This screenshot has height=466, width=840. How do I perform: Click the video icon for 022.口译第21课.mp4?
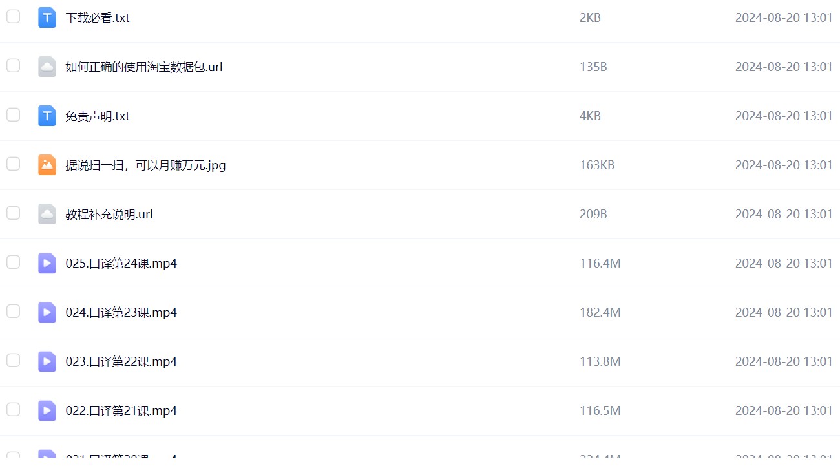[x=47, y=410]
